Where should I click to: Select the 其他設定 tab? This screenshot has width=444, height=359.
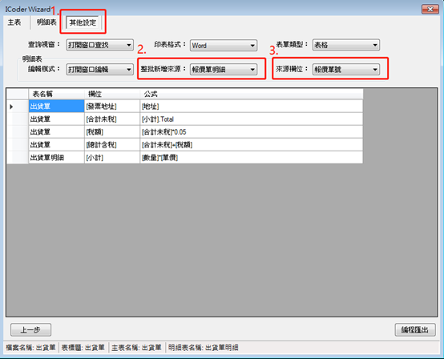tap(83, 22)
